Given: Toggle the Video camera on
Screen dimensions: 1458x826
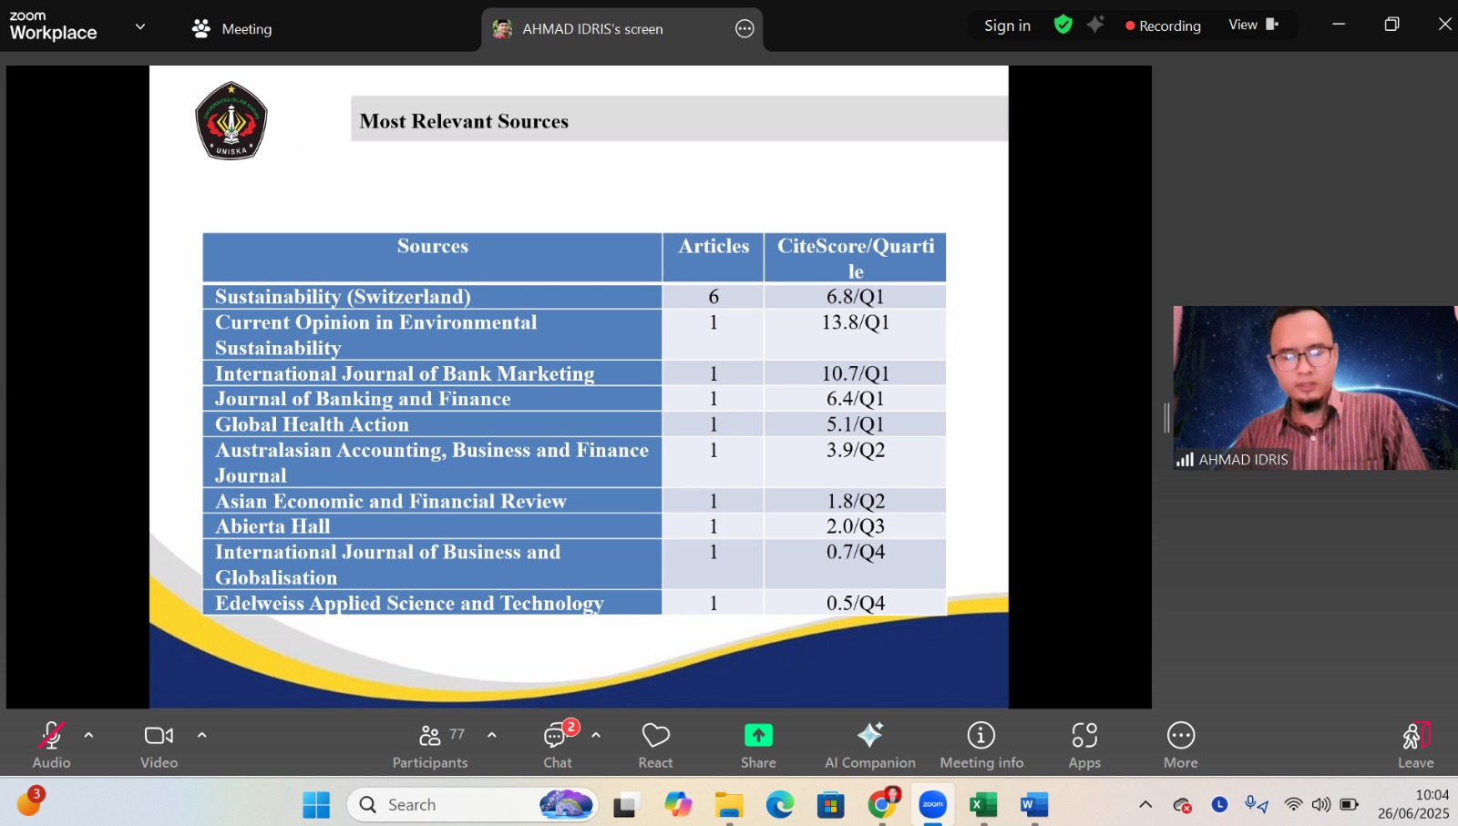Looking at the screenshot, I should (x=159, y=745).
